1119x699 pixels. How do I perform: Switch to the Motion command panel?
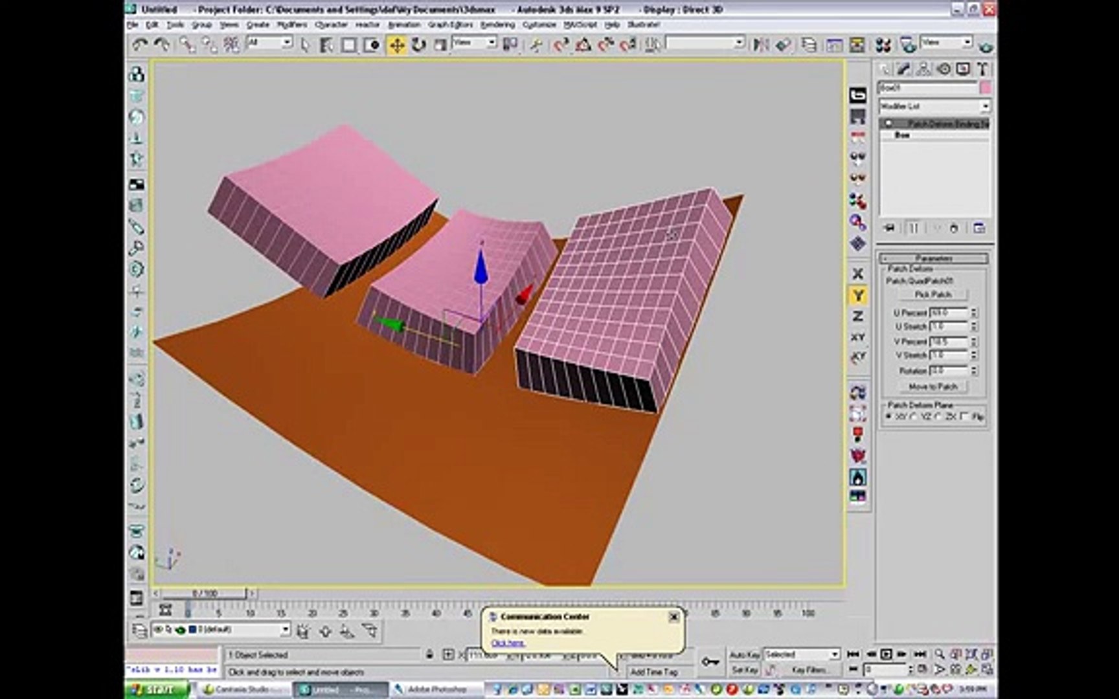tap(944, 69)
